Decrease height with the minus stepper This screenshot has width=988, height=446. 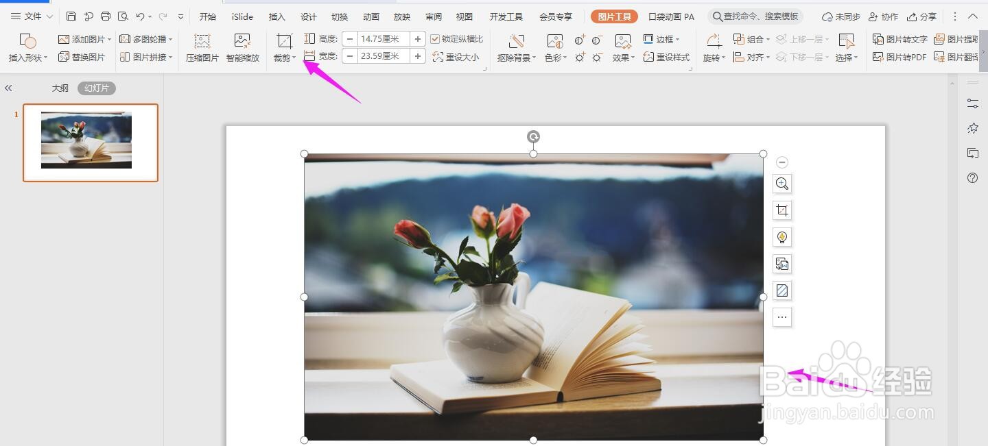coord(350,39)
